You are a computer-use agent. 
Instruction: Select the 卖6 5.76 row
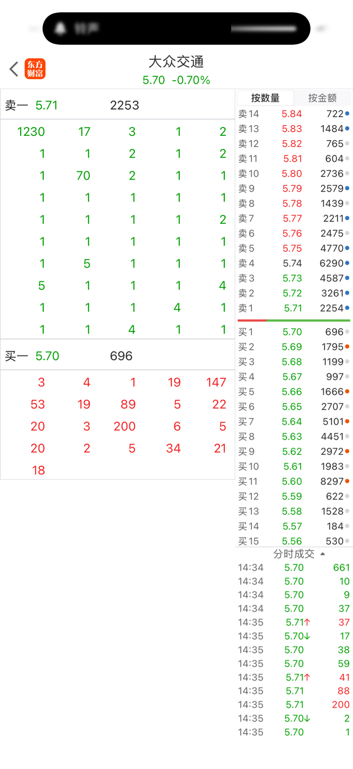click(x=294, y=233)
